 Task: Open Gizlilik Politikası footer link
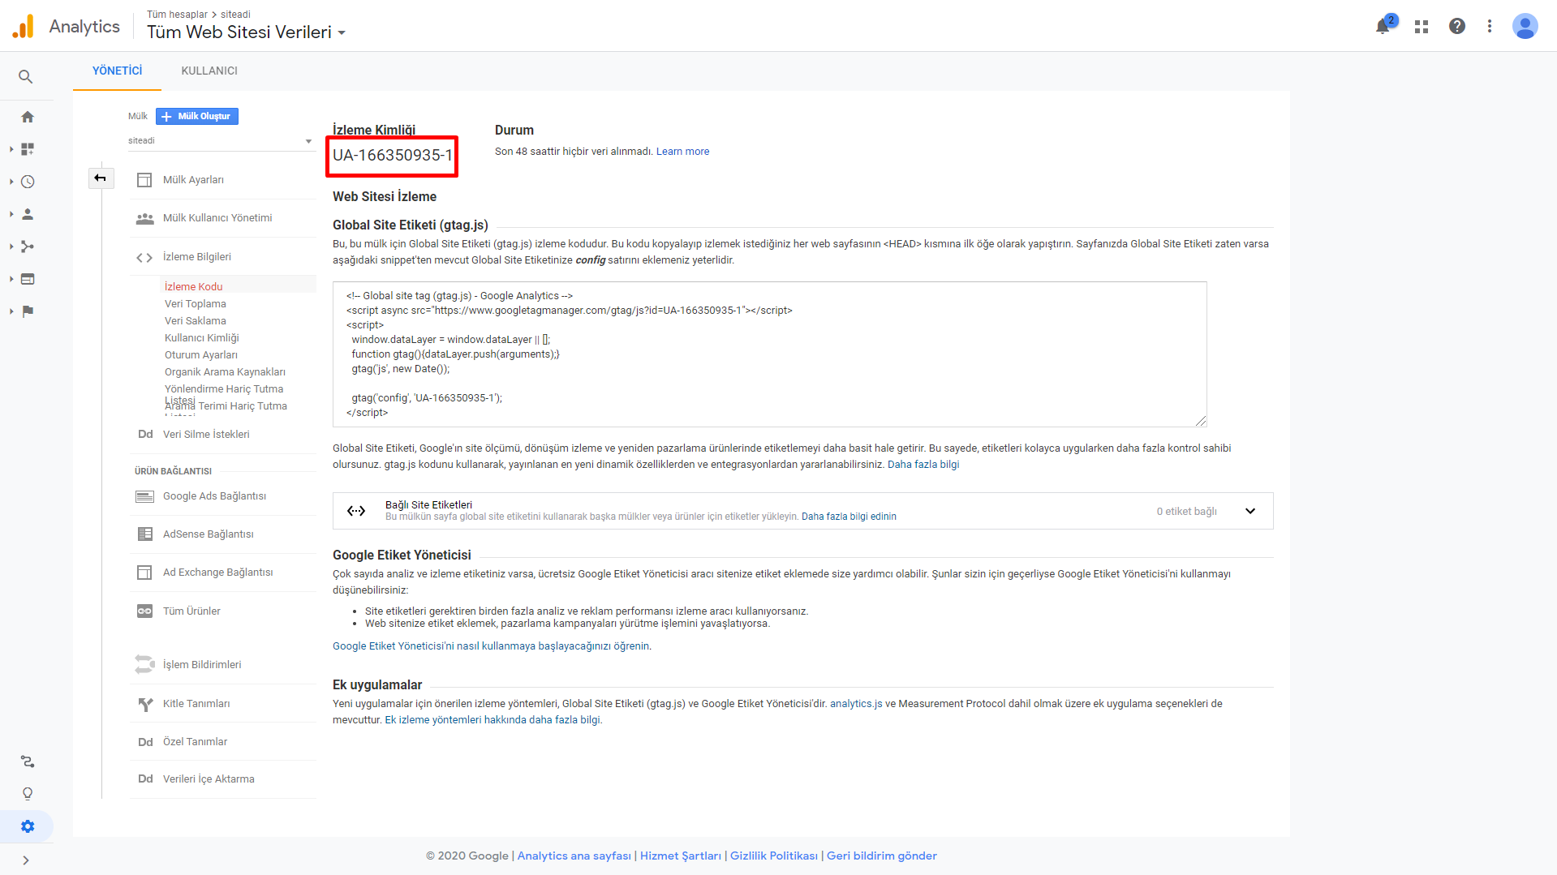(773, 856)
